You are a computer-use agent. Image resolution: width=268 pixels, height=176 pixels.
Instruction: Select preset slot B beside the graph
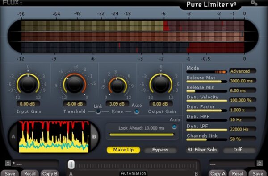click(x=94, y=137)
